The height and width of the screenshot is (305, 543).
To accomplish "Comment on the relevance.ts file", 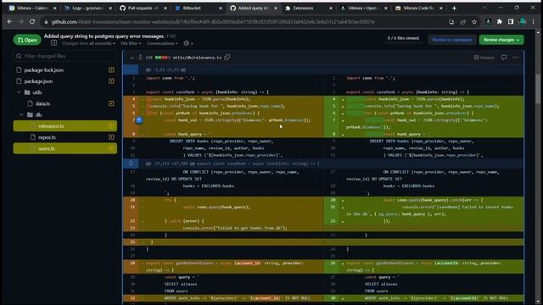I will tap(503, 58).
